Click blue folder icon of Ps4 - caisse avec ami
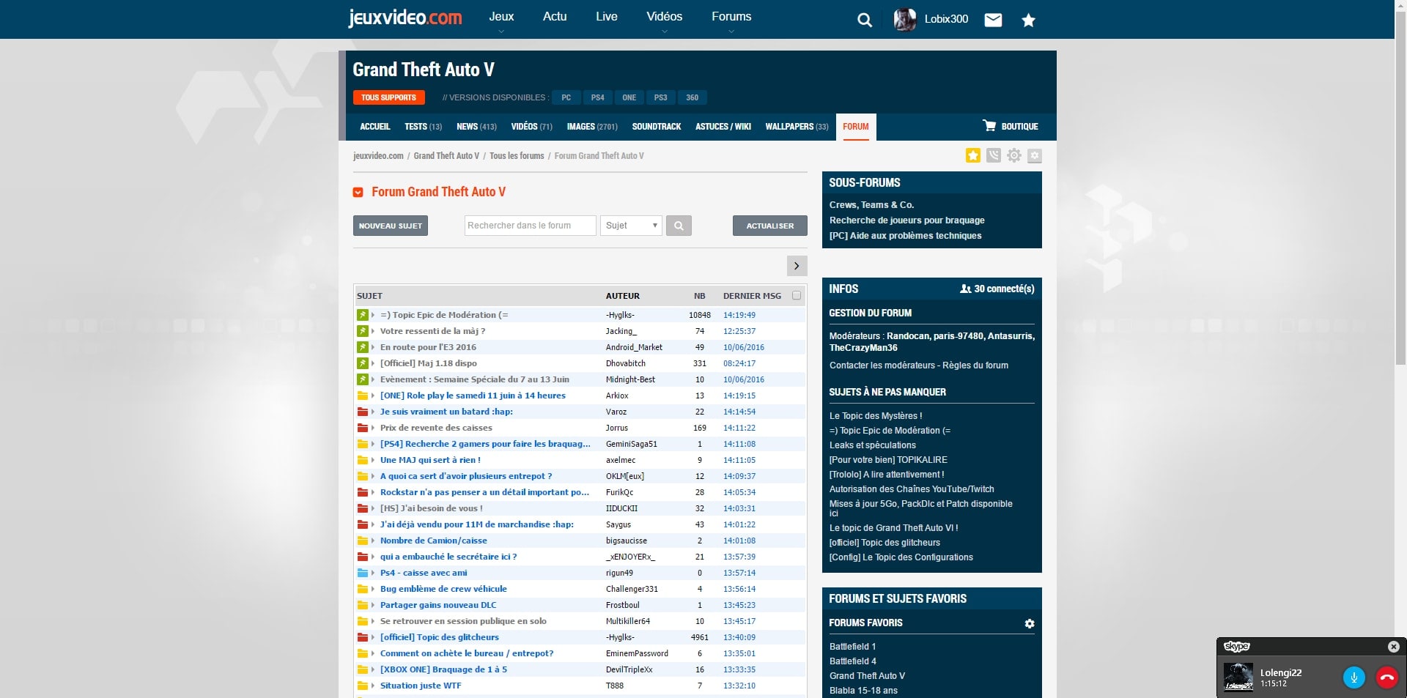Viewport: 1407px width, 698px height. pos(362,573)
